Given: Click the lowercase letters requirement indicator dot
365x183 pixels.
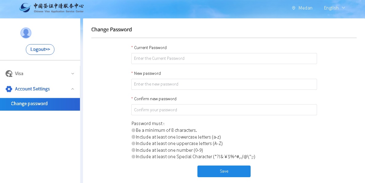Looking at the screenshot, I should click(x=133, y=137).
